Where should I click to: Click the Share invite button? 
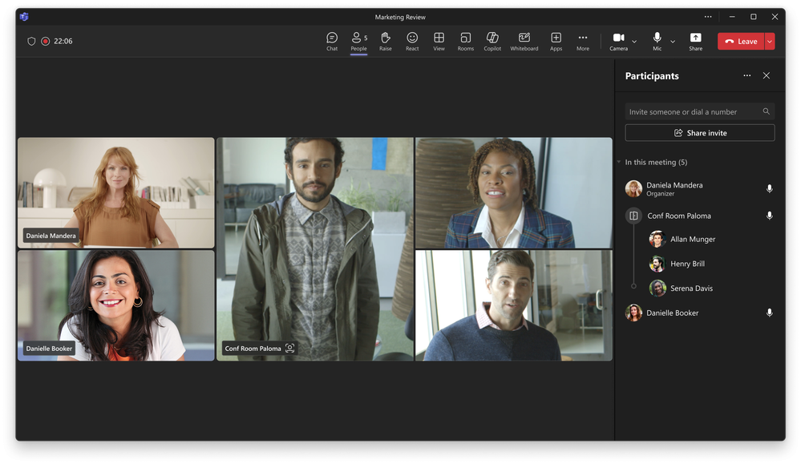pyautogui.click(x=699, y=133)
